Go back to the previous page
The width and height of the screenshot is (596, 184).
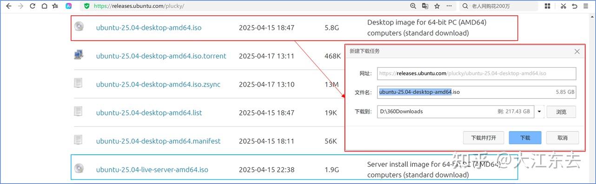[x=8, y=6]
